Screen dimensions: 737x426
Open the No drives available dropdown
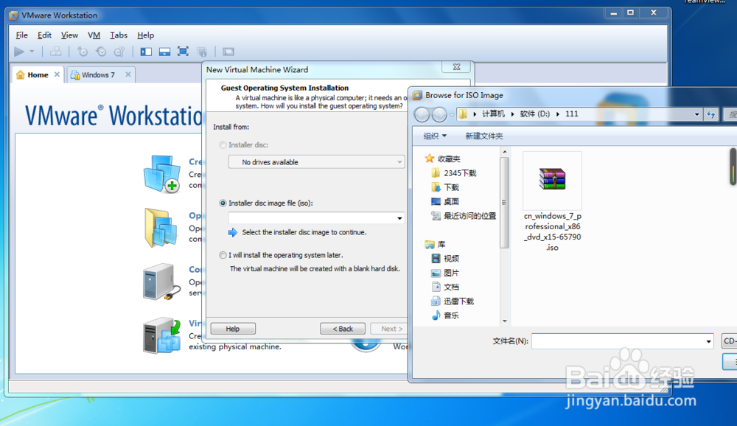[x=399, y=161]
